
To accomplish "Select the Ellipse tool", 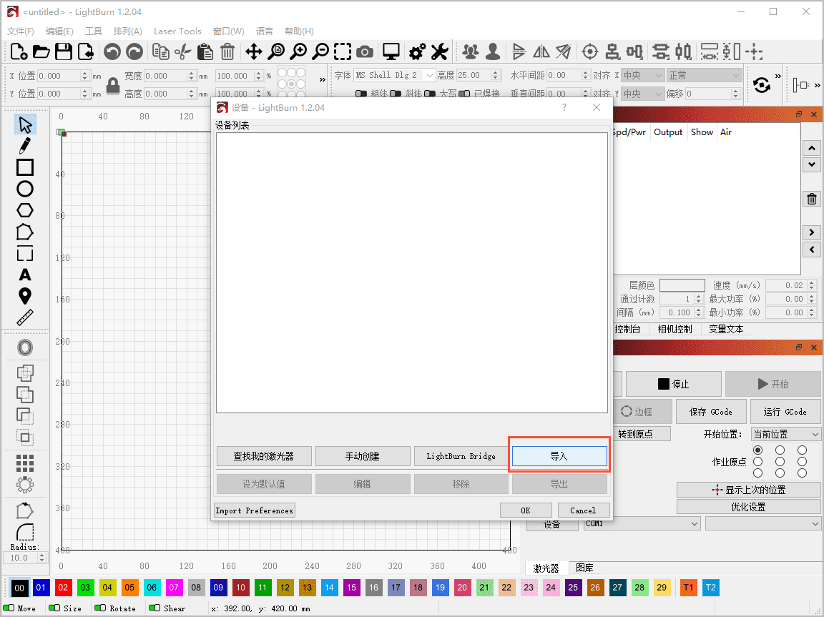I will [25, 189].
